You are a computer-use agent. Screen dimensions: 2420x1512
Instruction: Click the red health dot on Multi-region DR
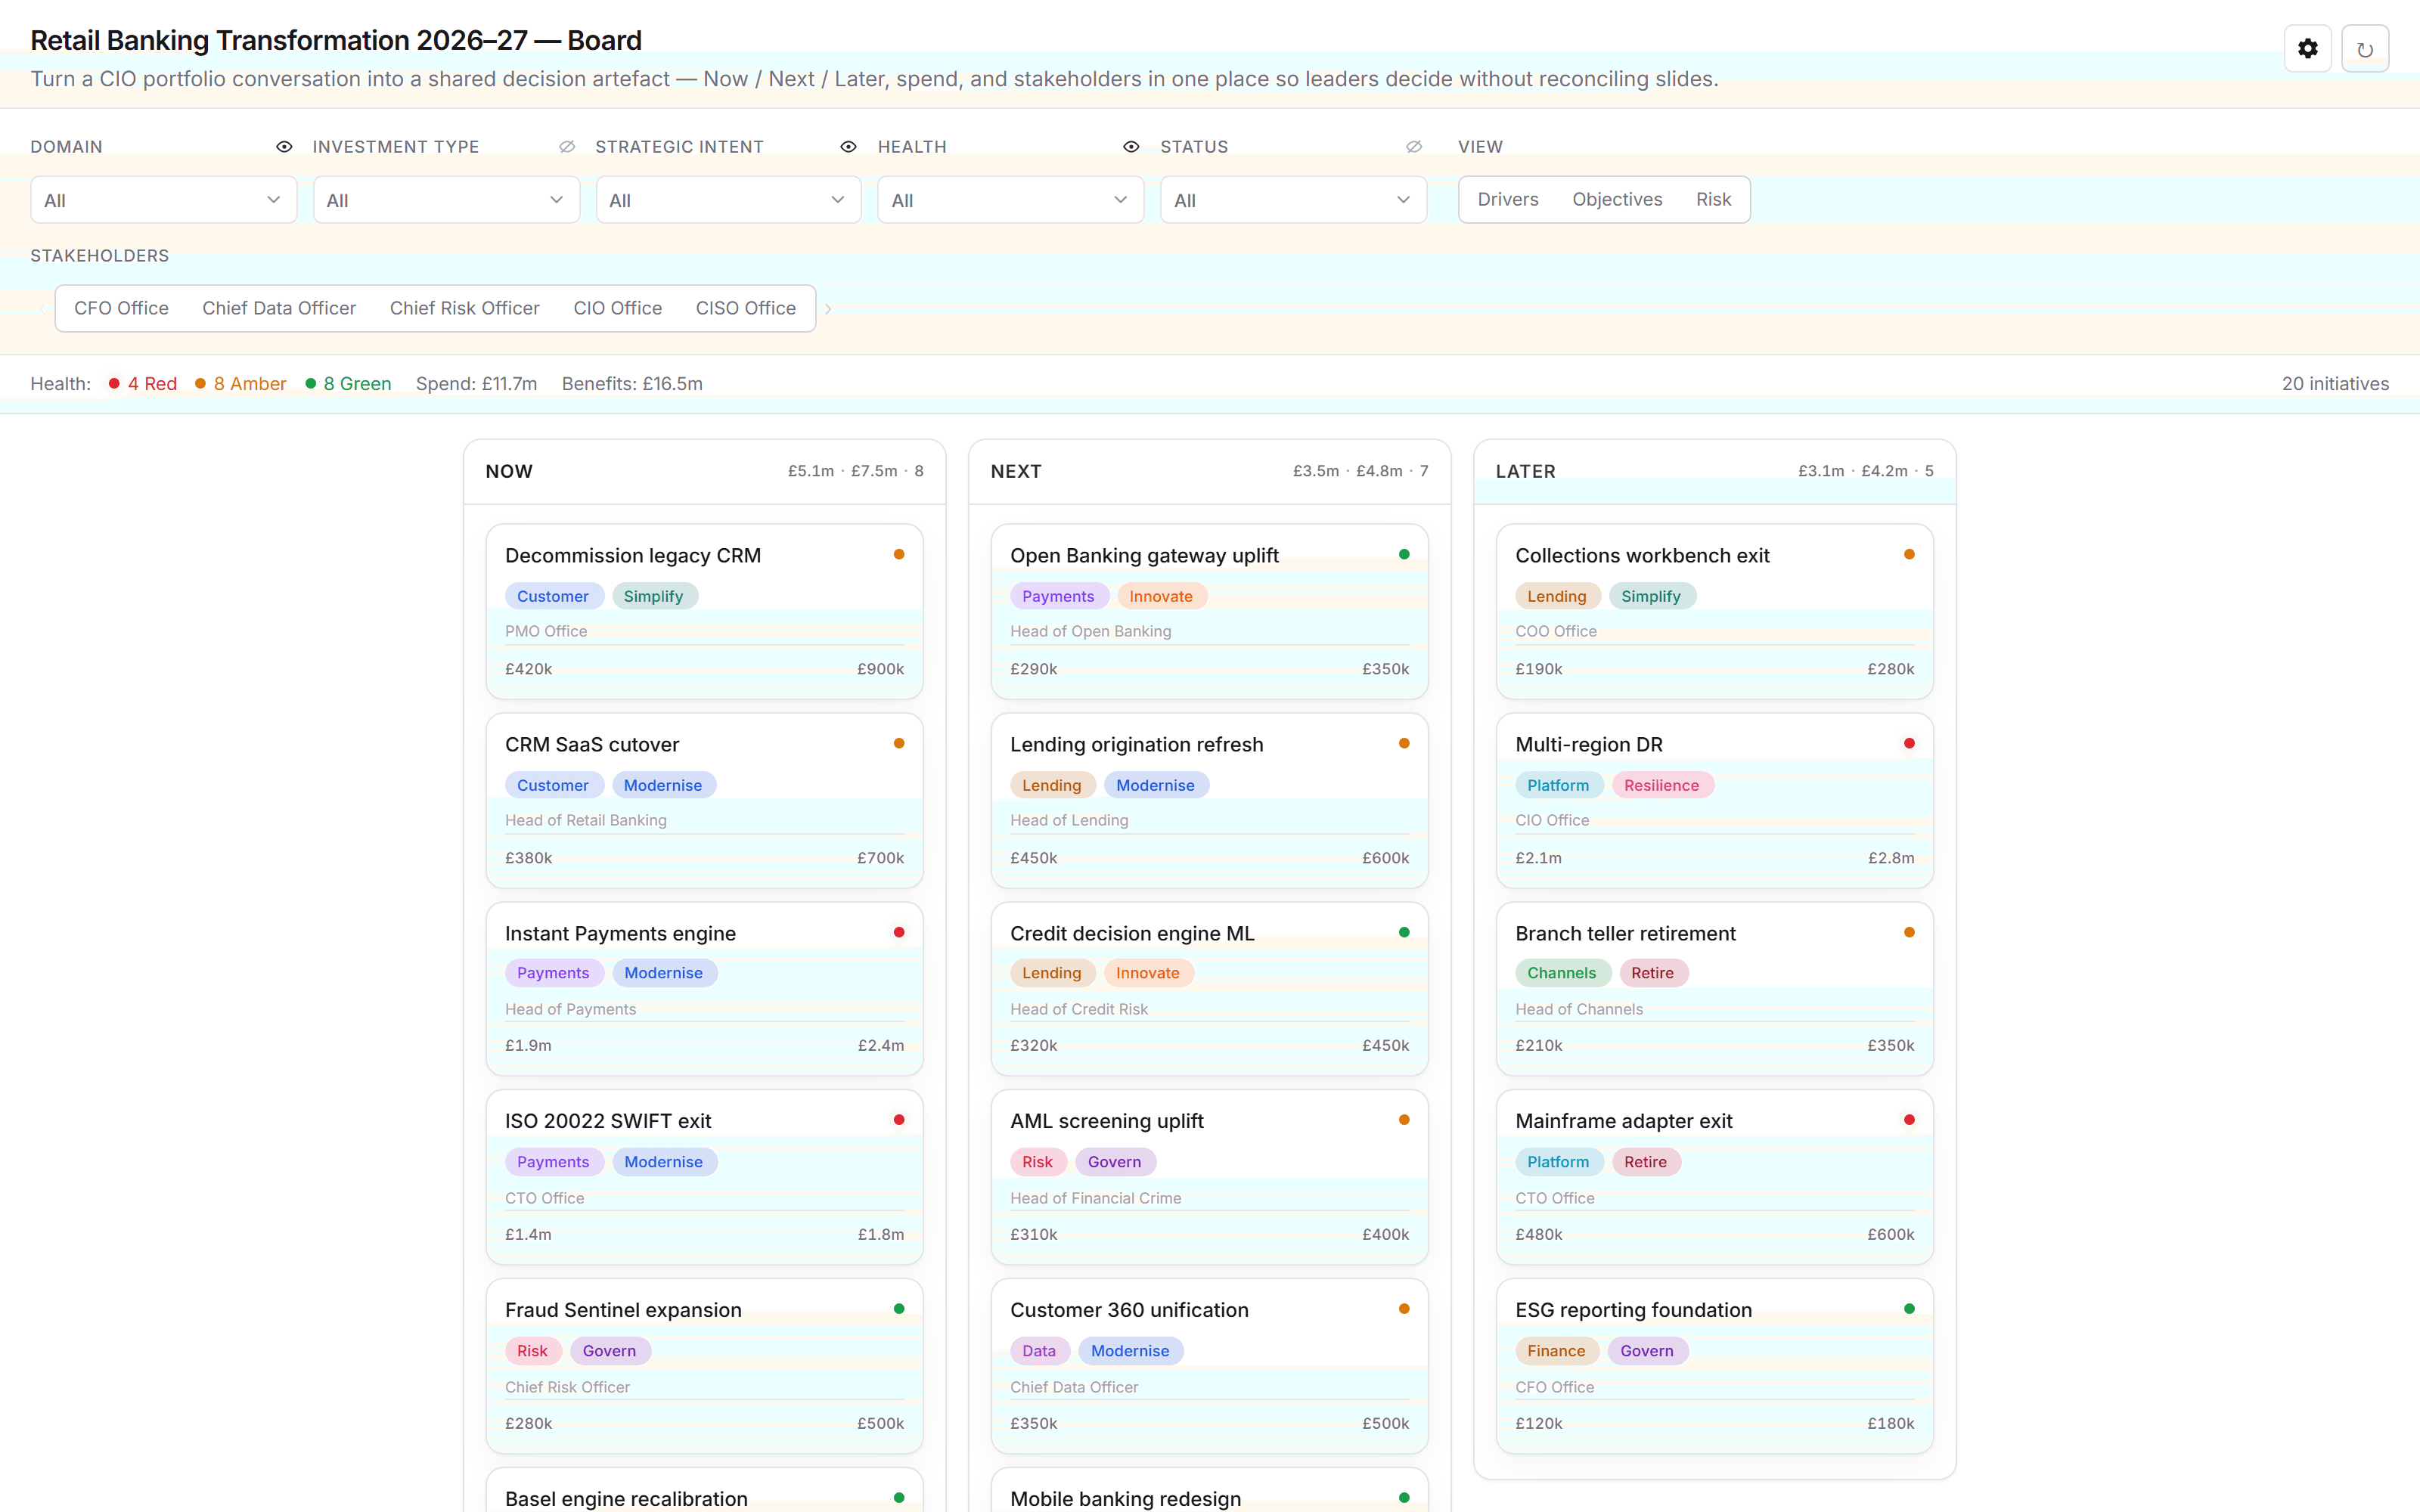coord(1909,743)
